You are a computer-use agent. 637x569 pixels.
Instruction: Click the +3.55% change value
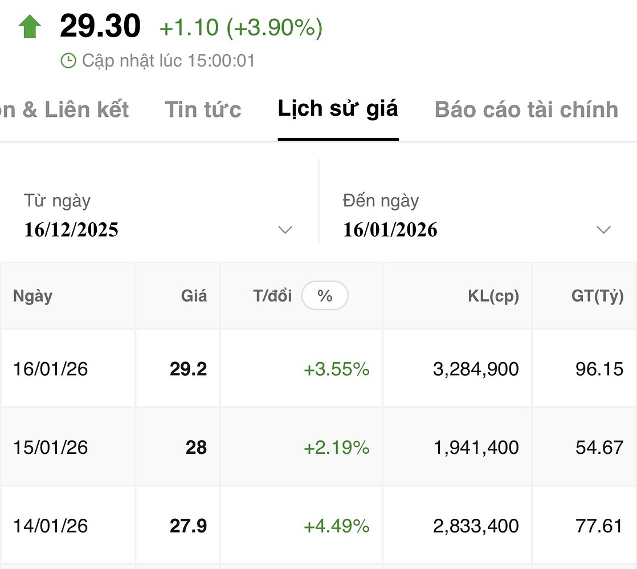(x=336, y=369)
